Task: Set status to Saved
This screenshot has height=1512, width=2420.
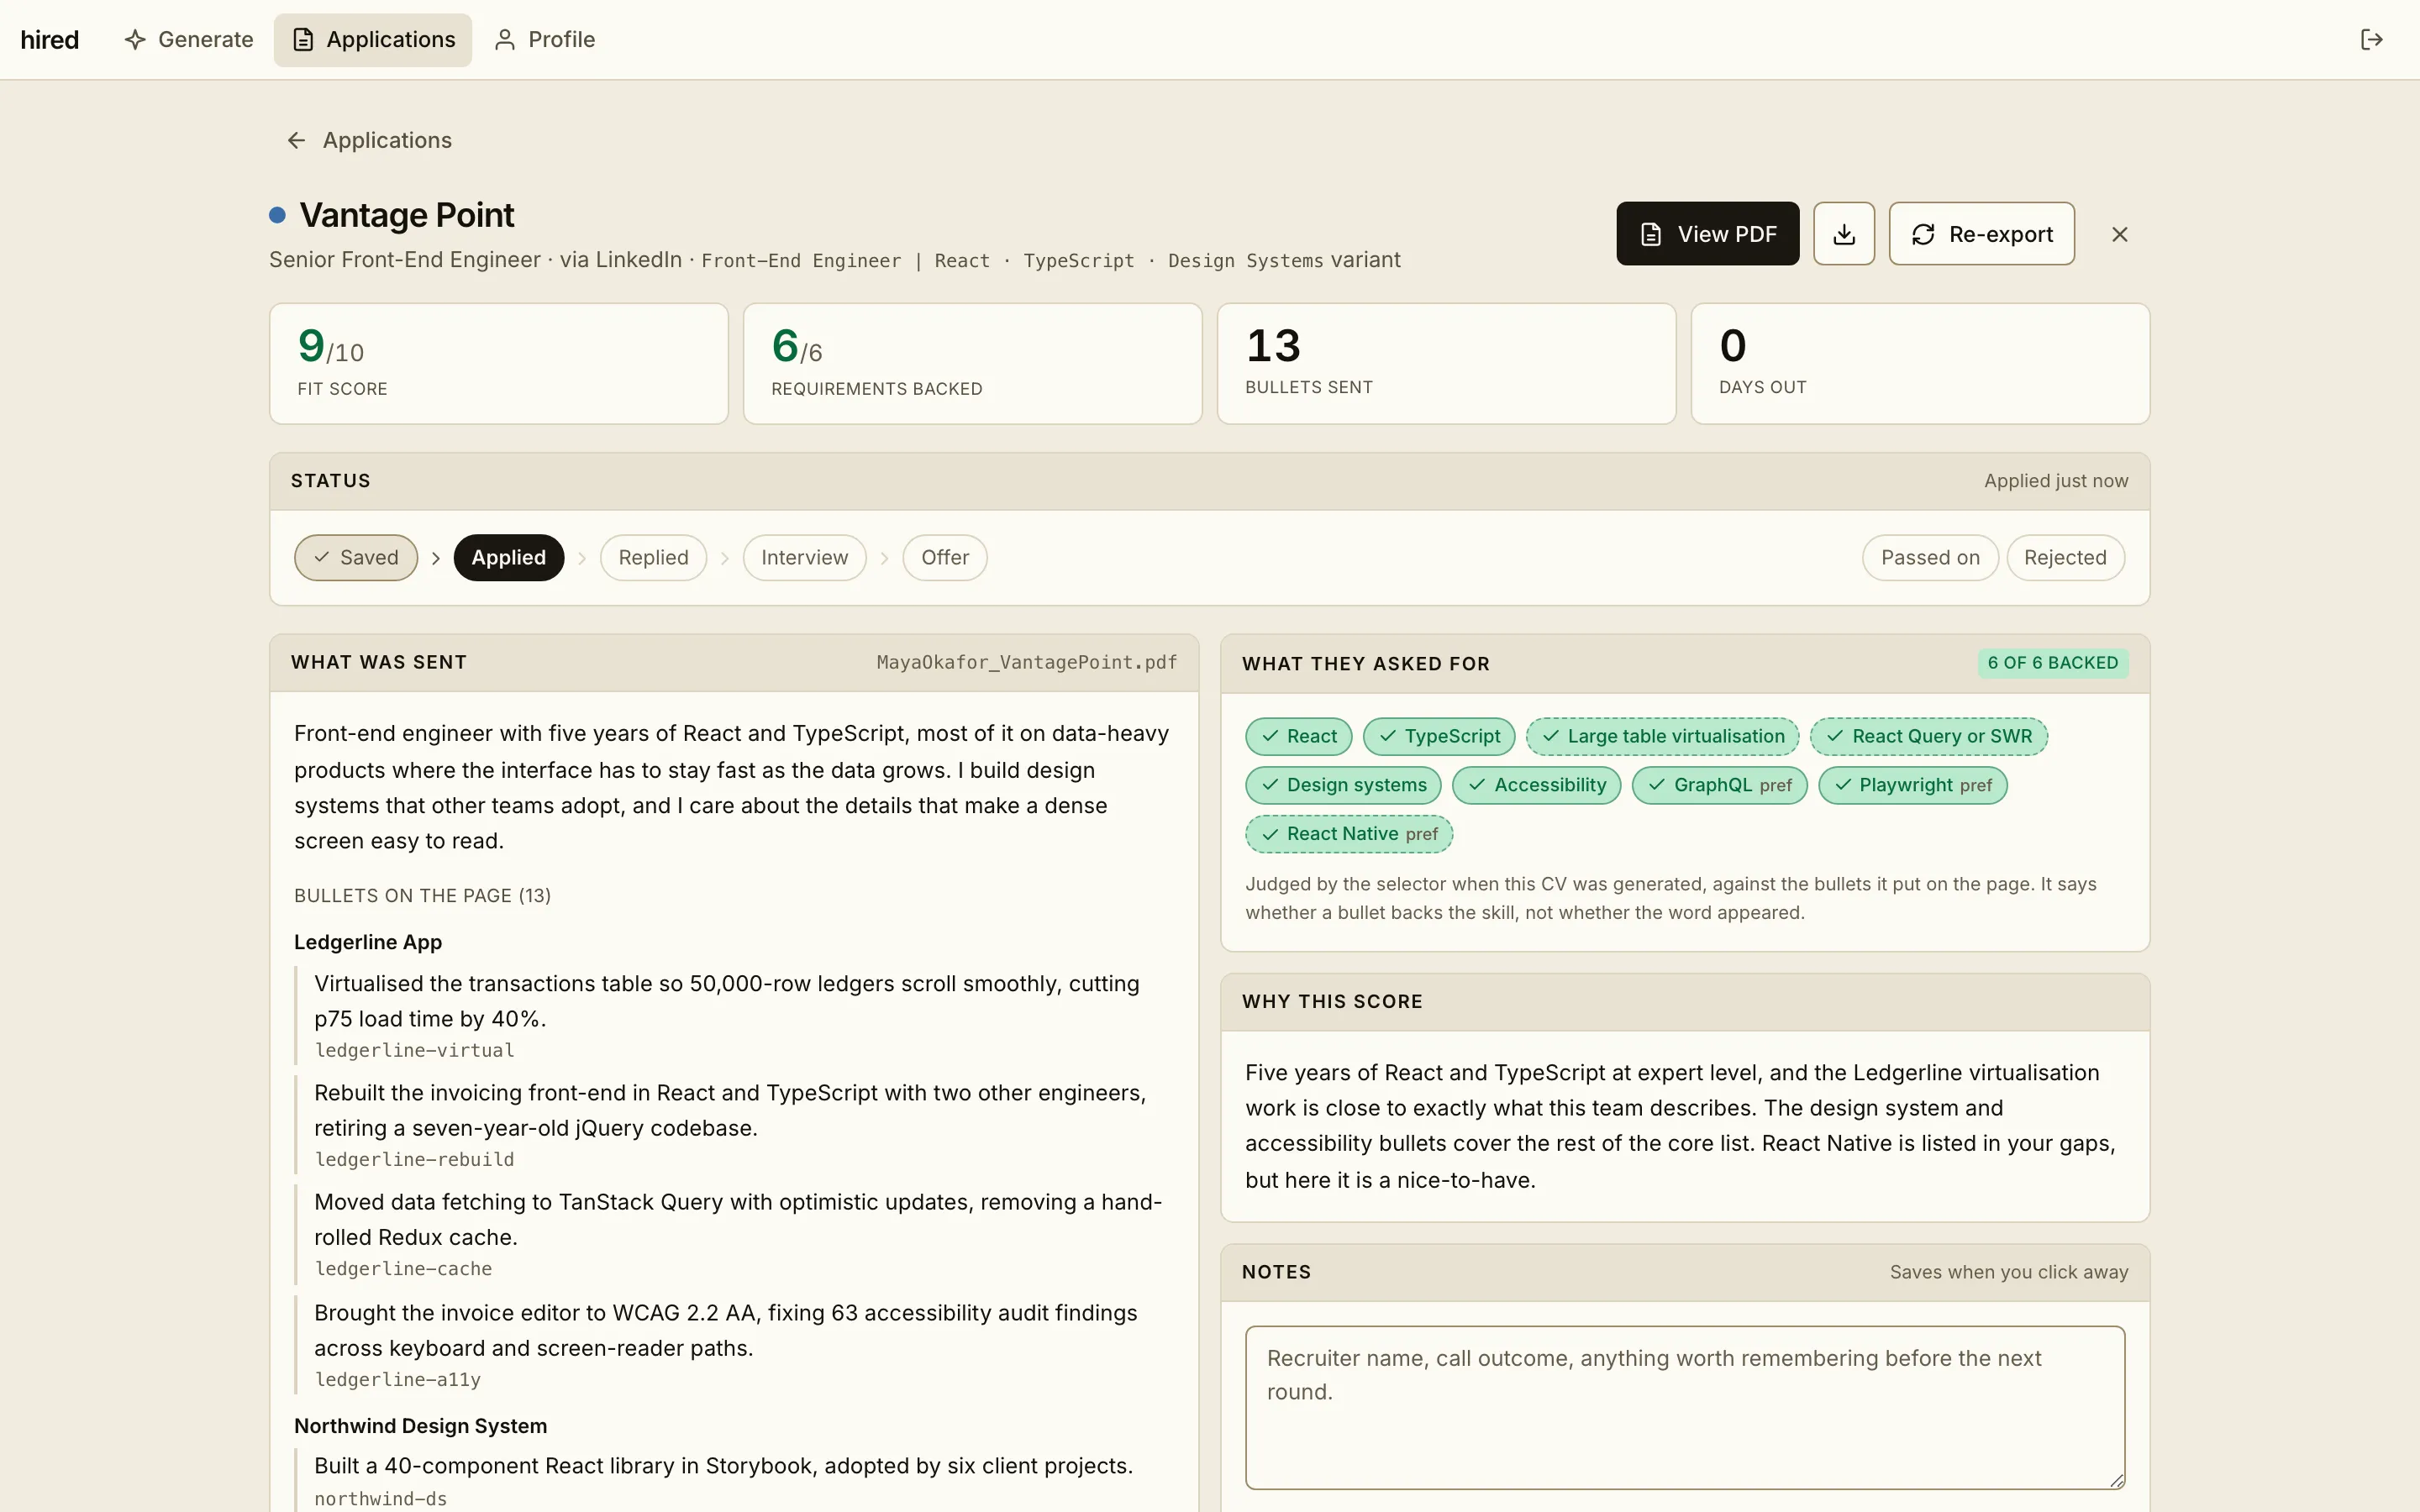Action: click(356, 557)
